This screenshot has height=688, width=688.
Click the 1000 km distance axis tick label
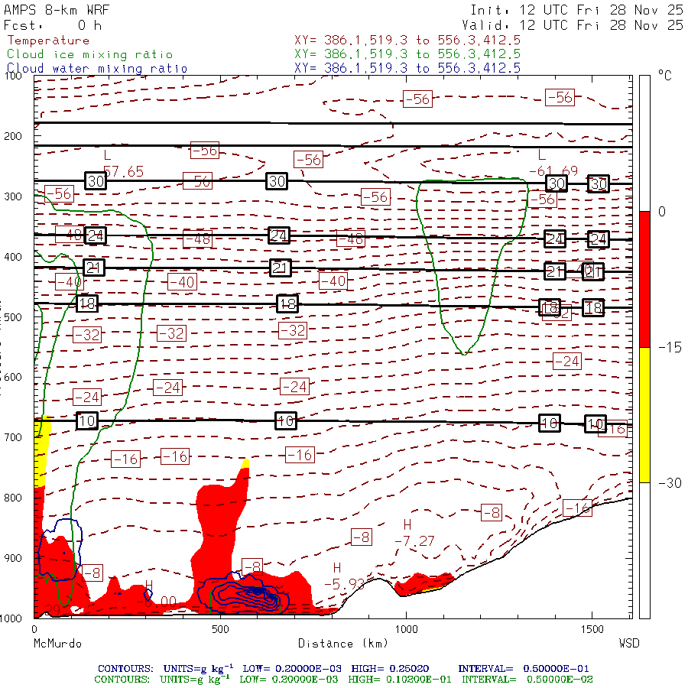click(405, 630)
